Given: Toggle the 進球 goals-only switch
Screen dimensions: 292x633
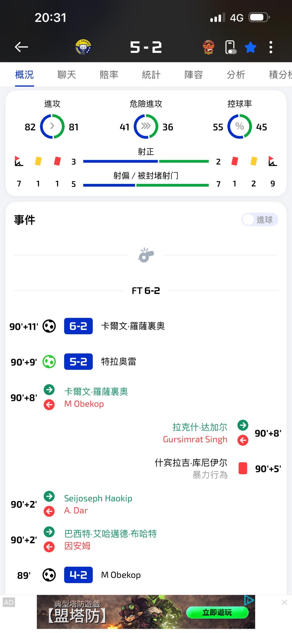Looking at the screenshot, I should (x=260, y=220).
